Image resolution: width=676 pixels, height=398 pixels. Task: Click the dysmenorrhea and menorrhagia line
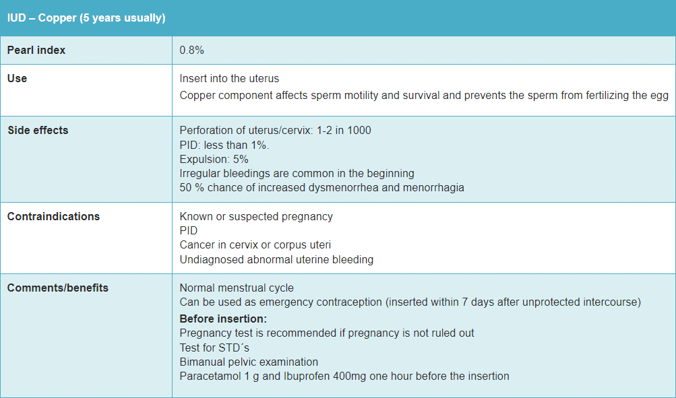[321, 188]
